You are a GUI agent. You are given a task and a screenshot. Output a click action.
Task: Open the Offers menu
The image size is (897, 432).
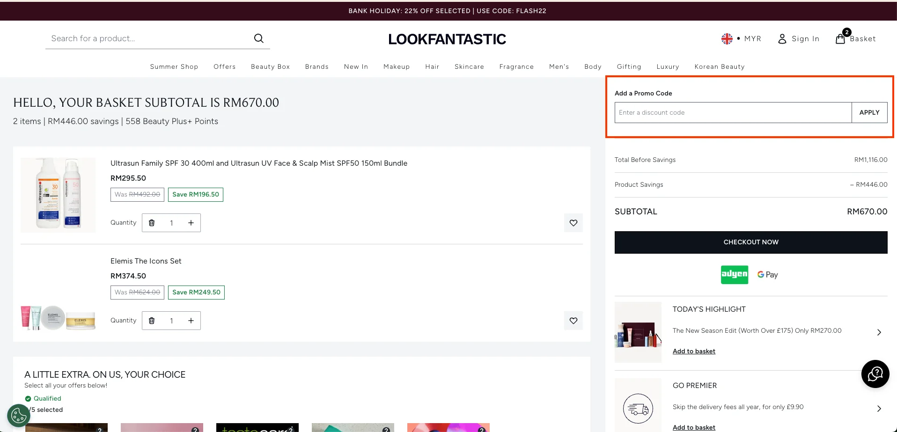225,66
